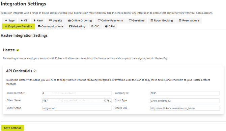The height and width of the screenshot is (131, 226).
Task: Click the Company ID field
Action: (x=185, y=93)
